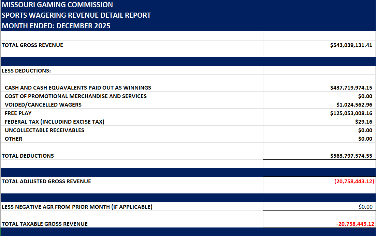Select the Missouri Gaming Commission title cell
This screenshot has height=236, width=376.
(57, 5)
